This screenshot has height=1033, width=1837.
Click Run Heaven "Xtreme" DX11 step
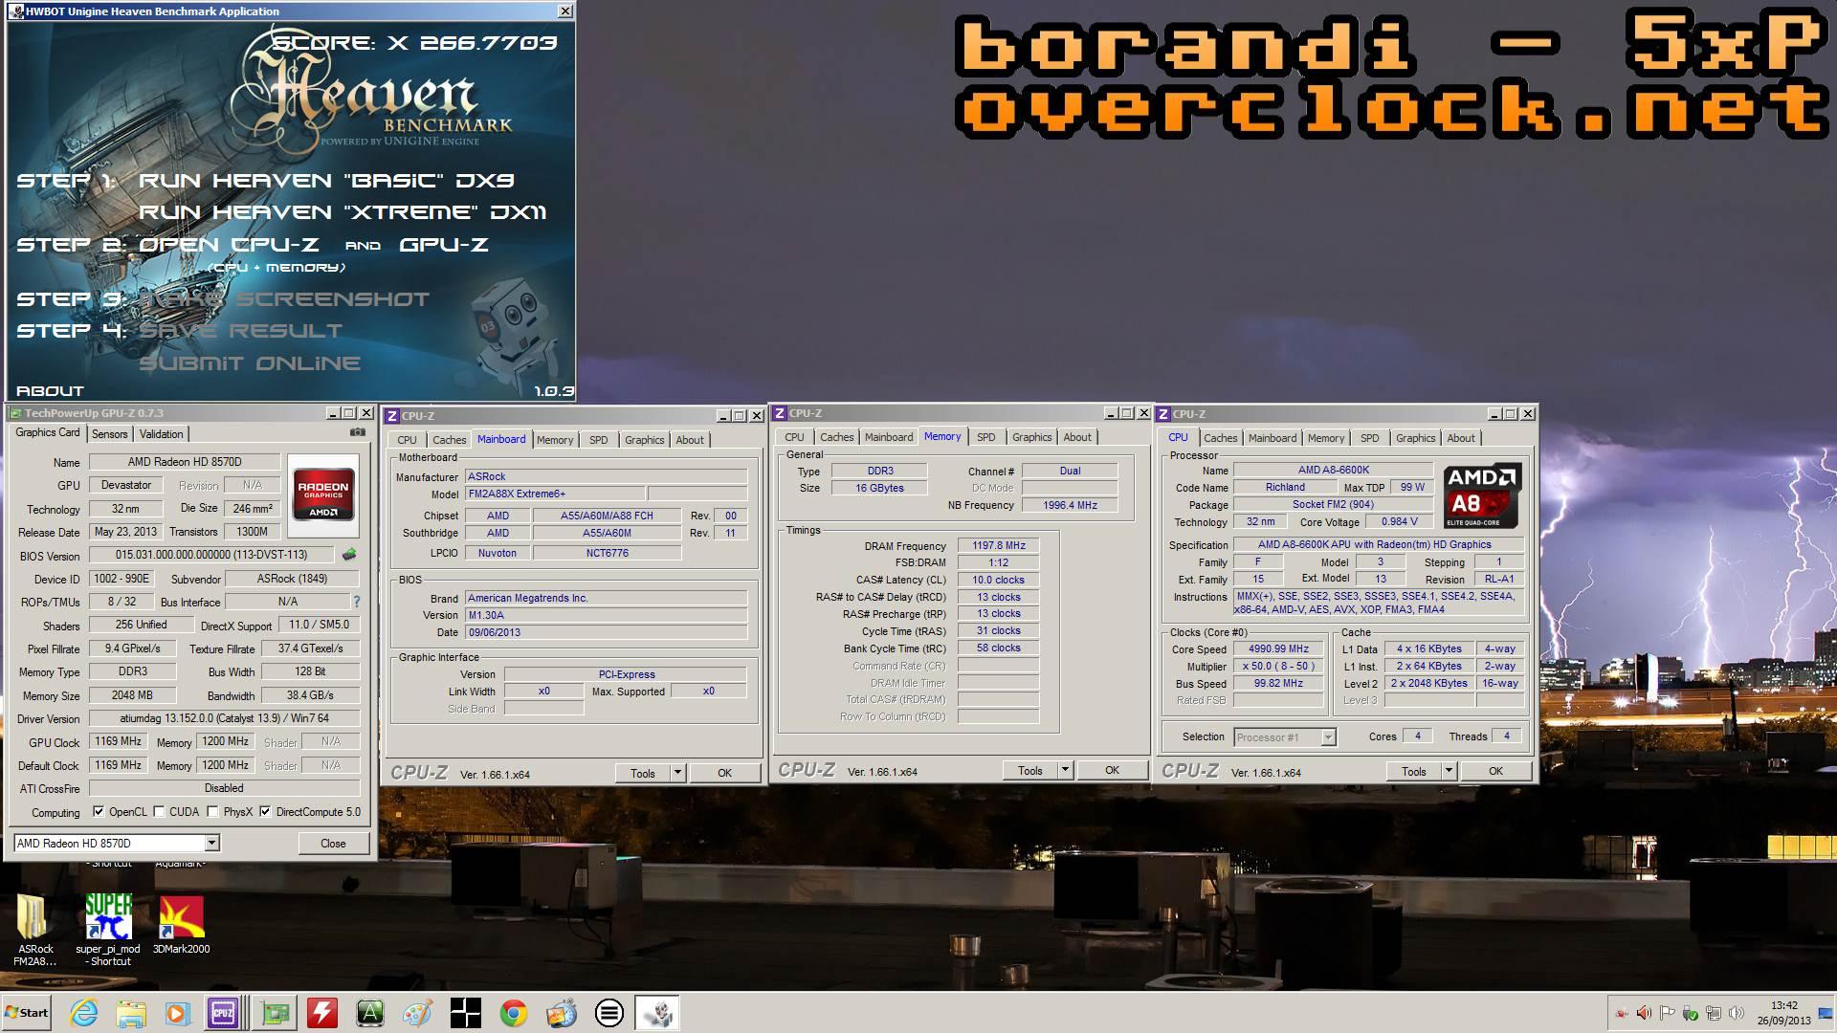(x=343, y=211)
